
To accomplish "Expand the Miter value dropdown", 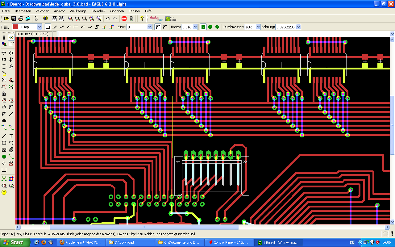I will point(150,27).
